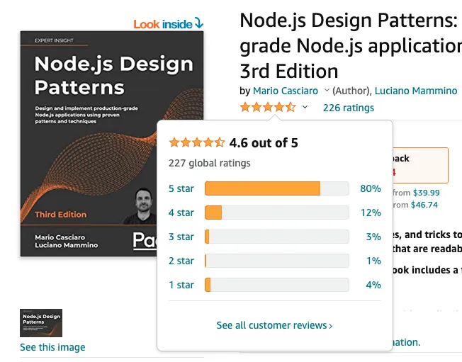Image resolution: width=462 pixels, height=362 pixels.
Task: Click the Node.js Design Patterns product title
Action: point(351,45)
